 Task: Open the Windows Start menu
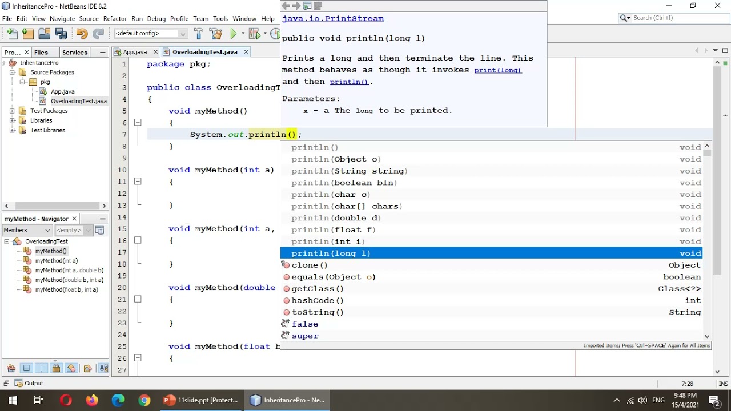13,400
